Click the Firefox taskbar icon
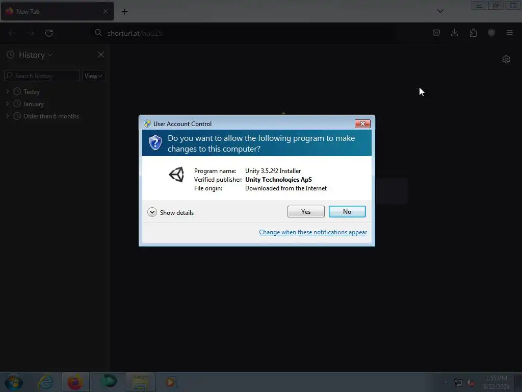522x392 pixels. click(x=75, y=382)
